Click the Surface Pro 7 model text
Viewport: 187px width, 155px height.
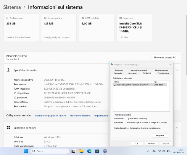(13, 59)
